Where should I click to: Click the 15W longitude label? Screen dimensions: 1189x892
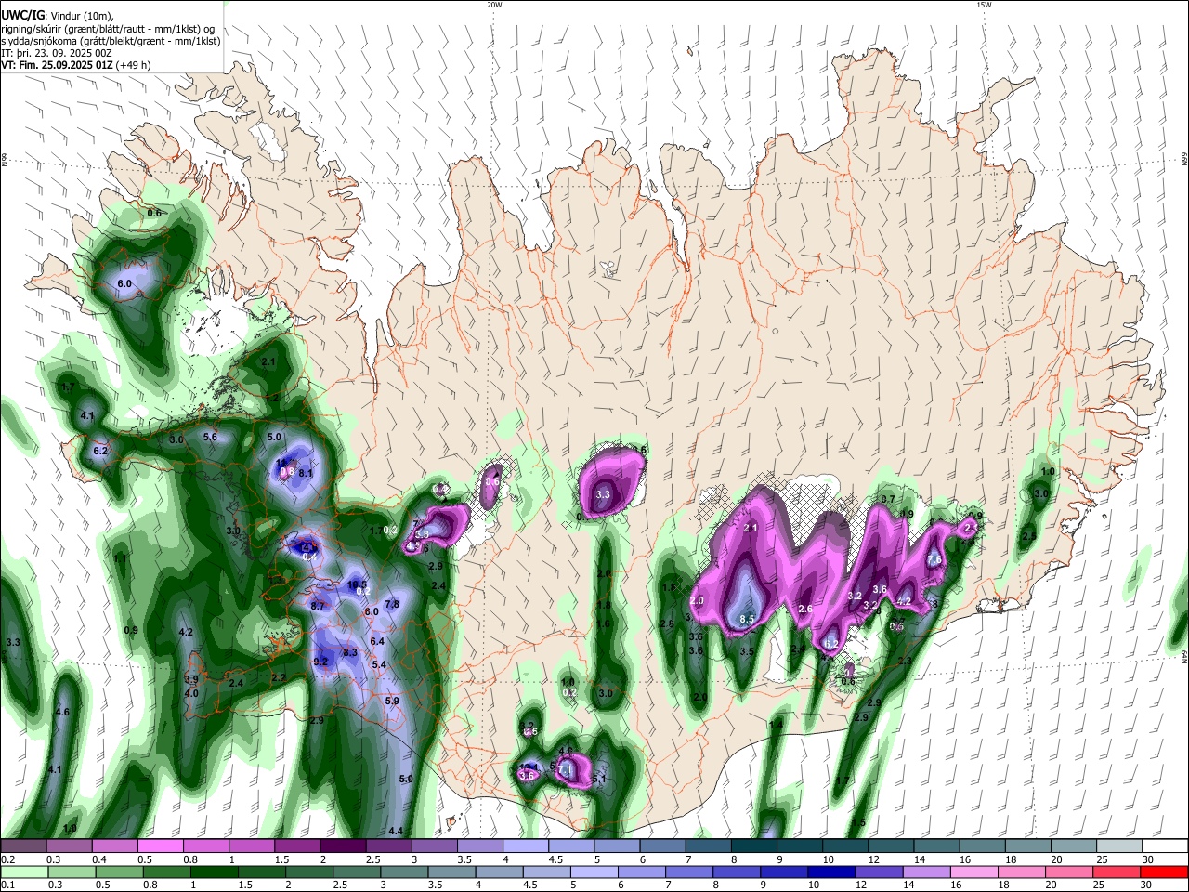[x=984, y=5]
